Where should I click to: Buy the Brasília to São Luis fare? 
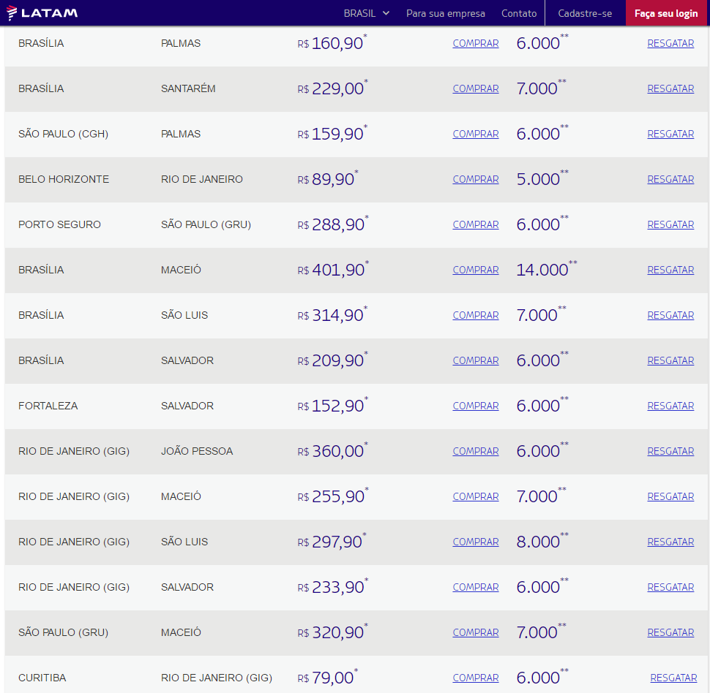click(476, 315)
